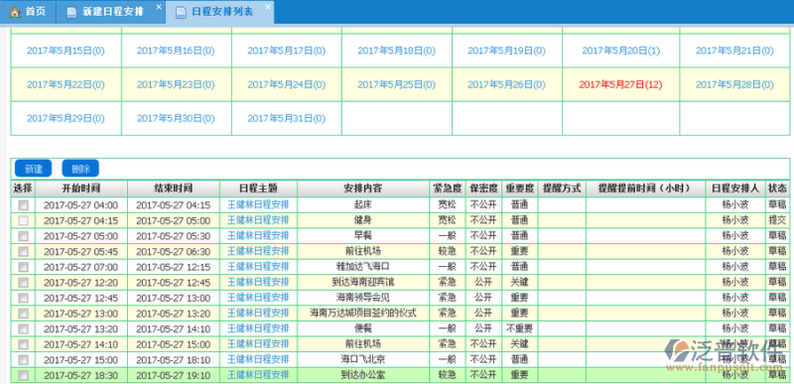
Task: Click the 紧急度 column header
Action: [x=448, y=189]
